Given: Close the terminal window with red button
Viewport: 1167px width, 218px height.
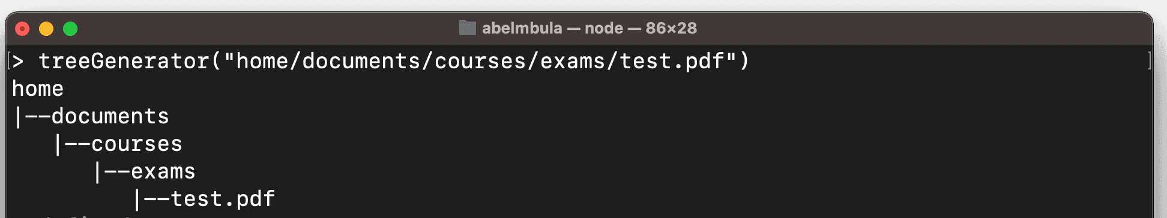Looking at the screenshot, I should coord(22,29).
